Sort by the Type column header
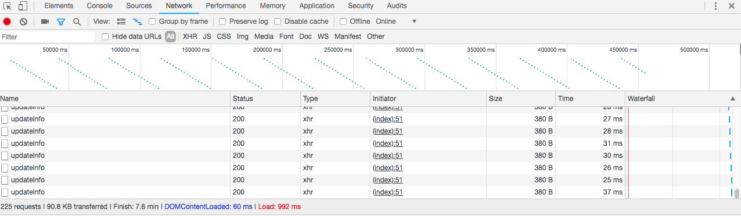This screenshot has height=216, width=741. [335, 99]
